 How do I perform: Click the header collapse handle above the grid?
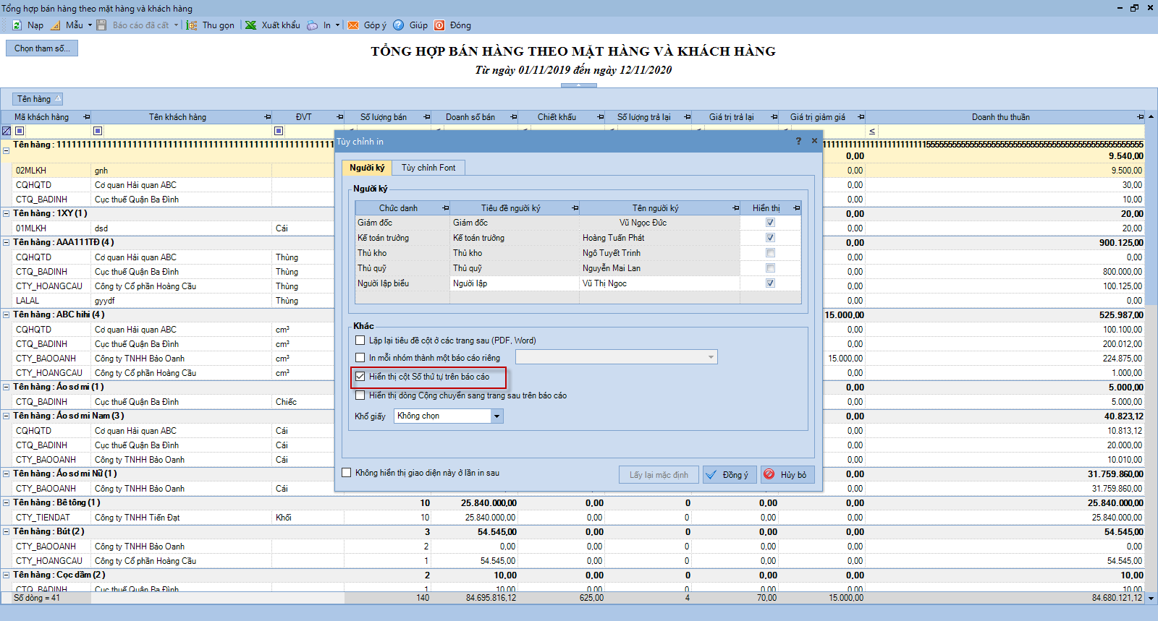pyautogui.click(x=578, y=85)
